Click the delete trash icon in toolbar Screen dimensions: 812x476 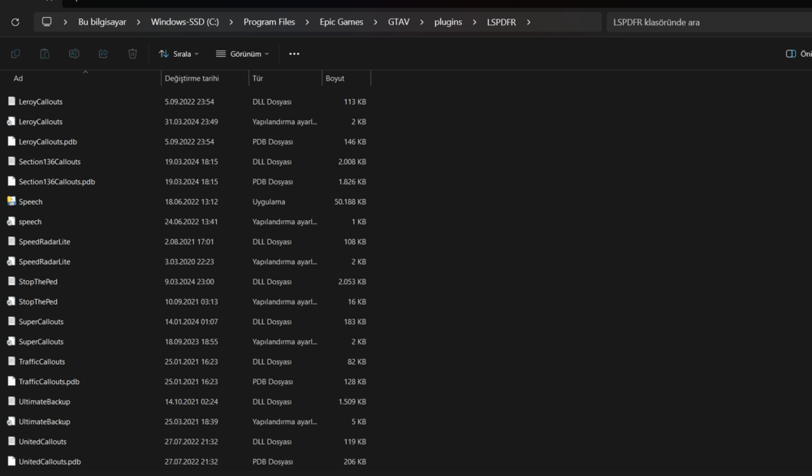click(x=132, y=54)
